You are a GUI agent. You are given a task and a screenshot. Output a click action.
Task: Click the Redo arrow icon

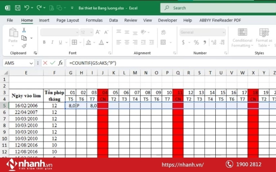(x=39, y=8)
